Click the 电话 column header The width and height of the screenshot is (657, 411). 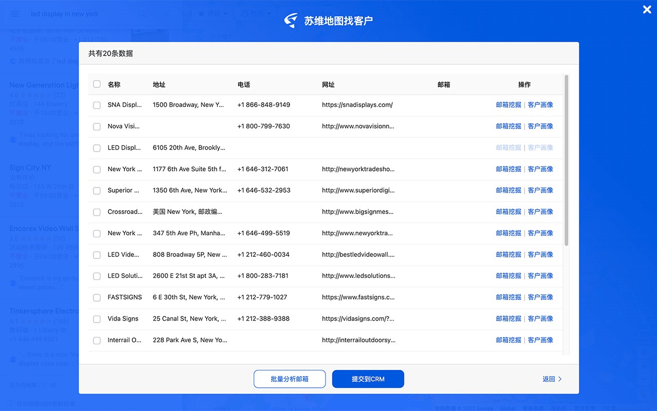tap(244, 84)
